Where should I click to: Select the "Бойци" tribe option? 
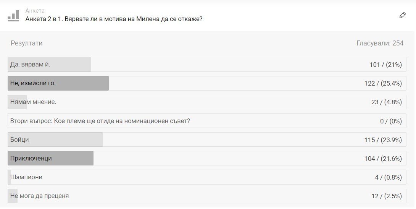[20, 139]
